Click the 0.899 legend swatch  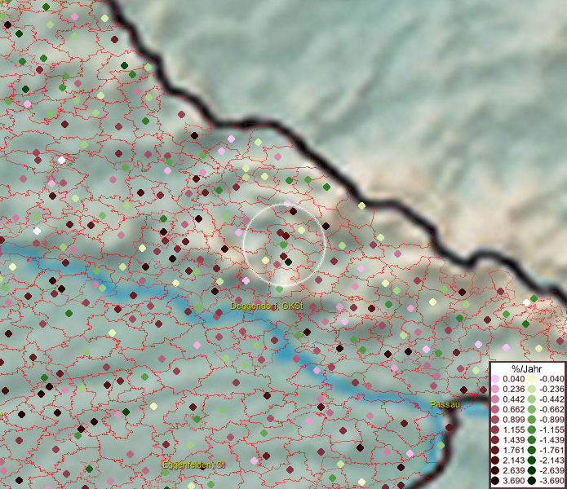[x=495, y=419]
